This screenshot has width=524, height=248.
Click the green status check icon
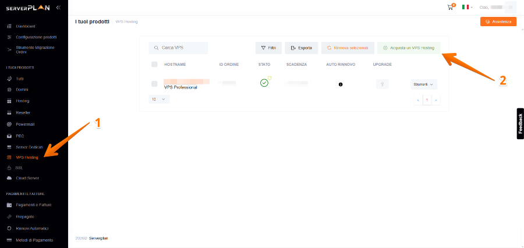point(264,83)
